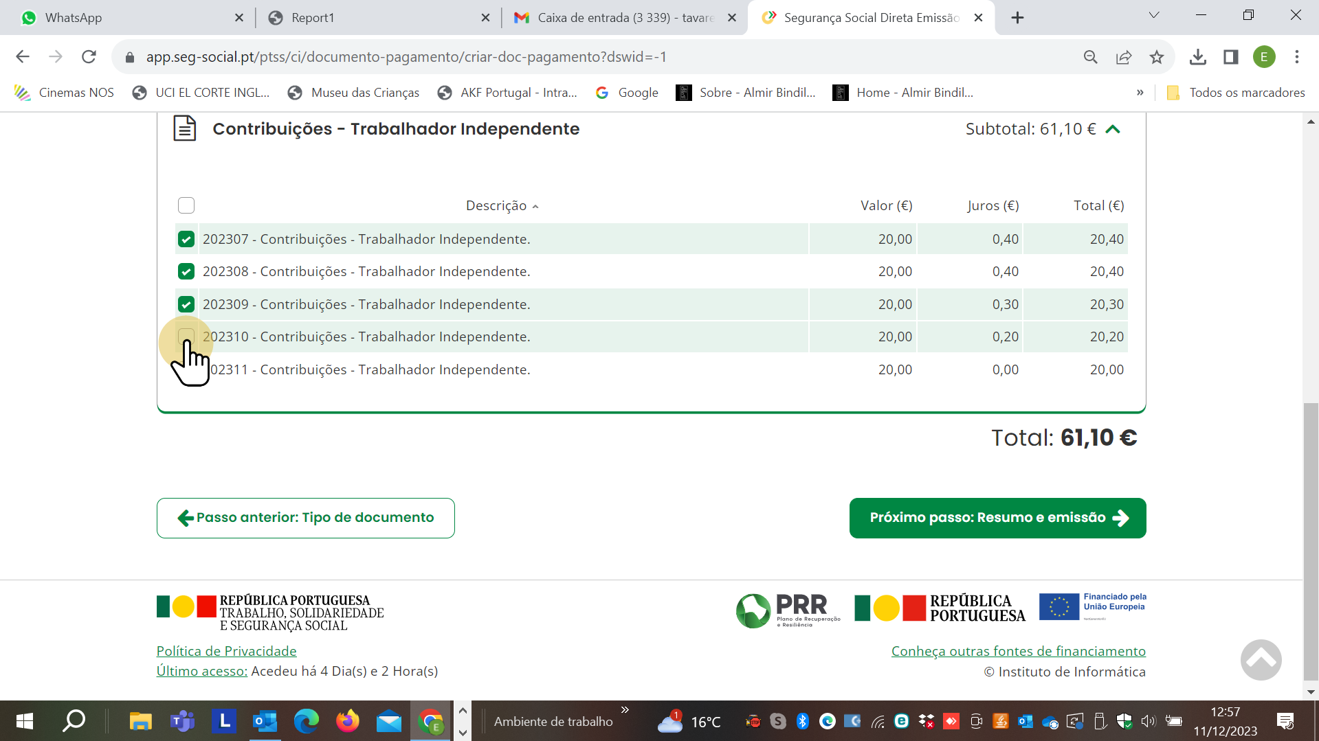Collapse the Contribuições section with the chevron

tap(1113, 129)
